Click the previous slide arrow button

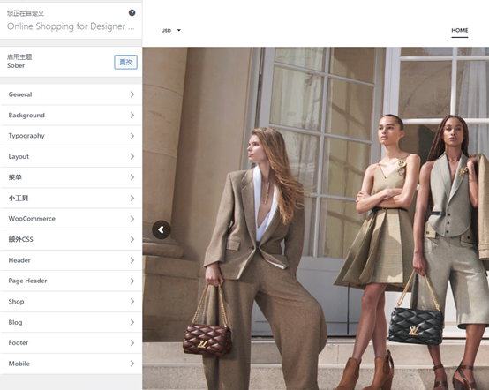click(162, 229)
